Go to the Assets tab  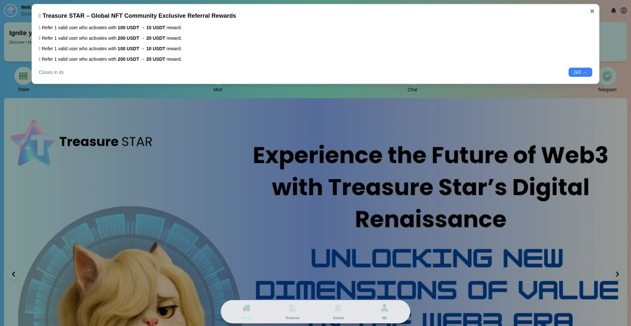tap(339, 312)
